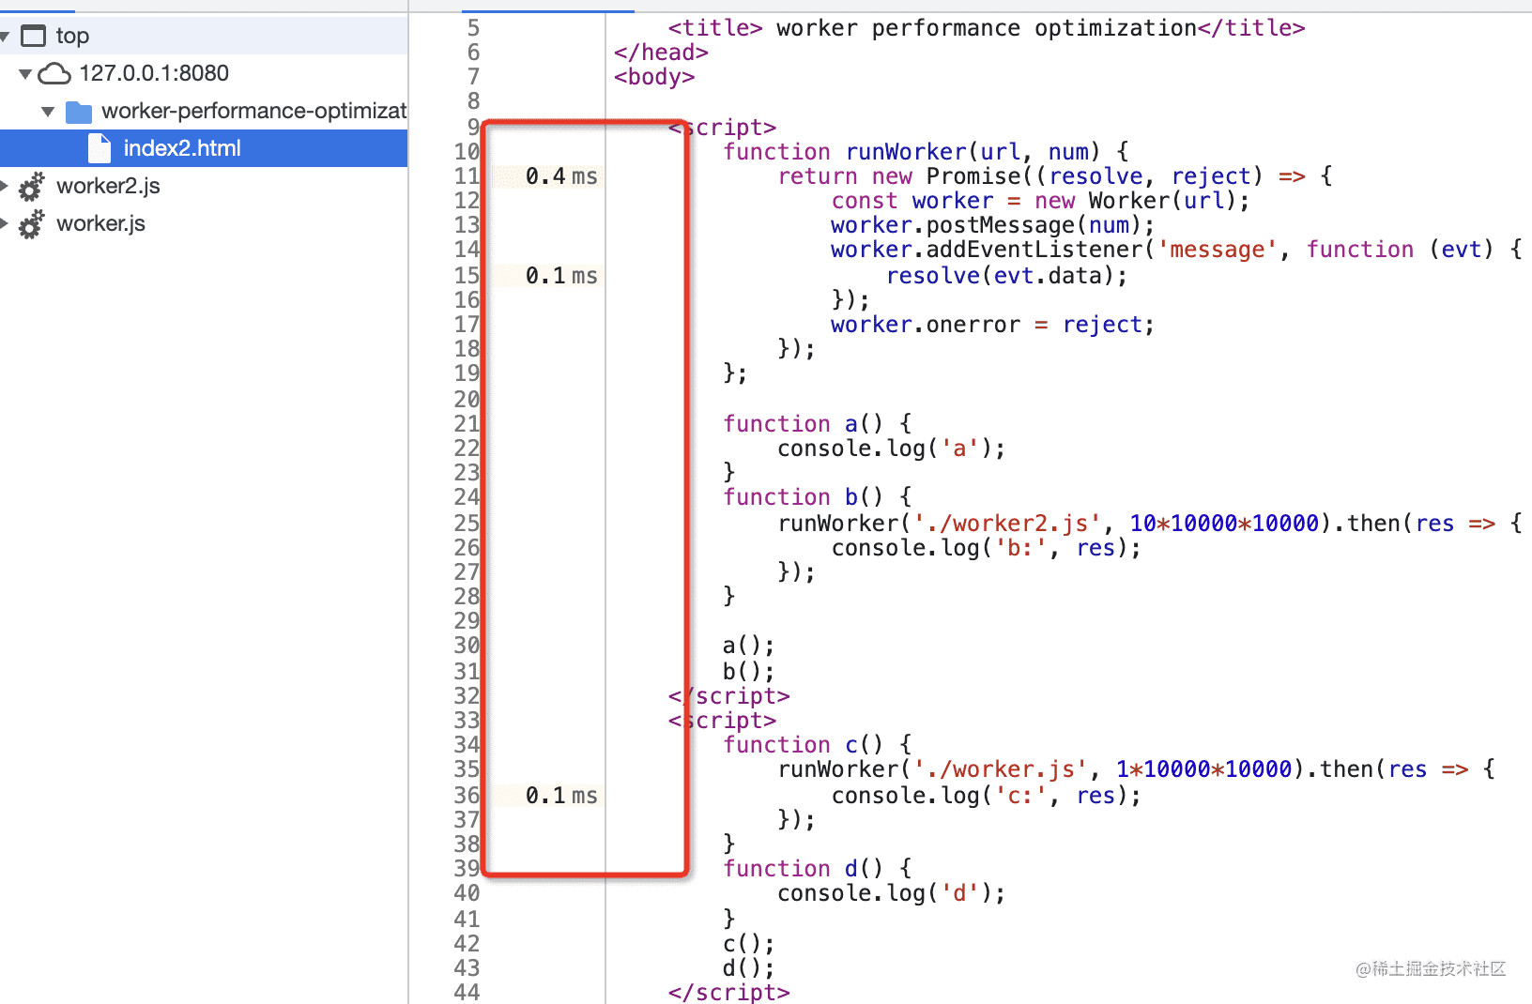Select index2.html in the file tree
The width and height of the screenshot is (1532, 1004).
[x=182, y=148]
